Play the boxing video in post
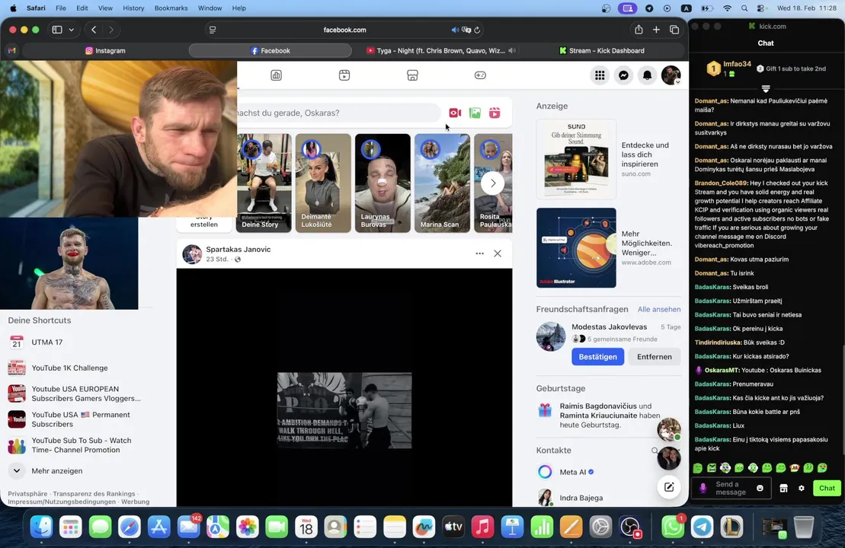 click(344, 410)
